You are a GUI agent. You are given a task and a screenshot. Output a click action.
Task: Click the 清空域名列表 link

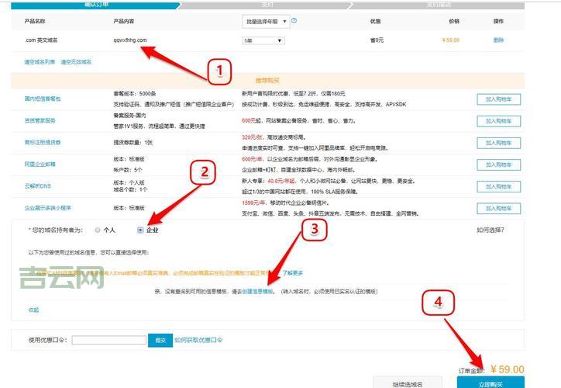(40, 62)
